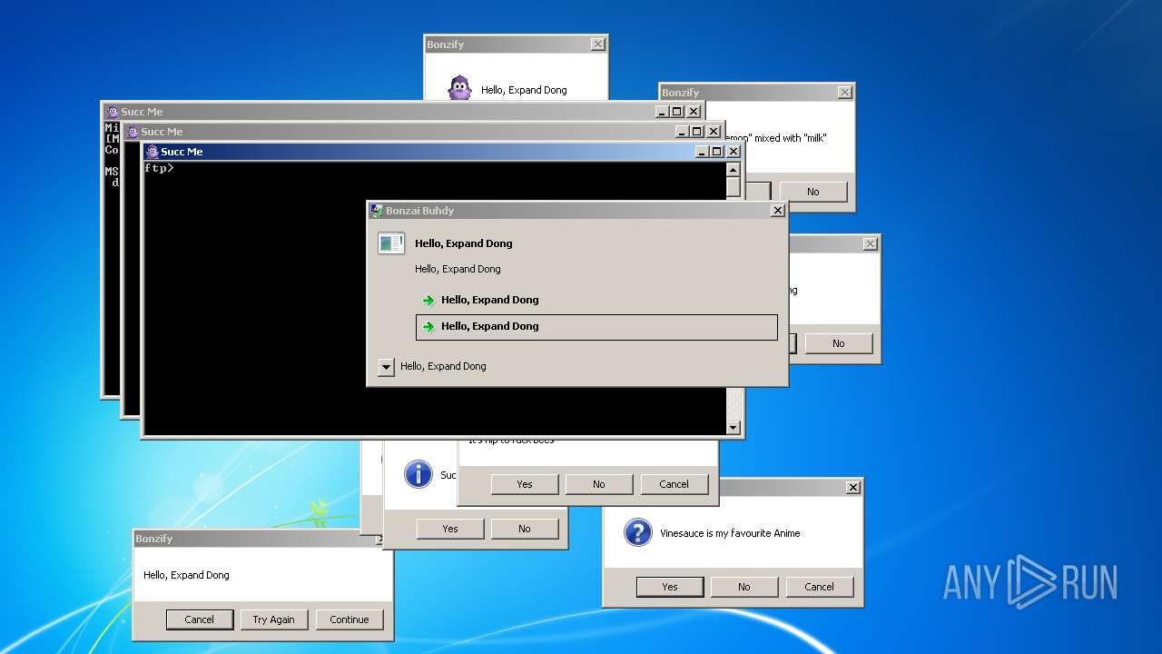This screenshot has height=654, width=1162.
Task: Click the scrollbar thumb in front Succ Me console
Action: click(734, 186)
